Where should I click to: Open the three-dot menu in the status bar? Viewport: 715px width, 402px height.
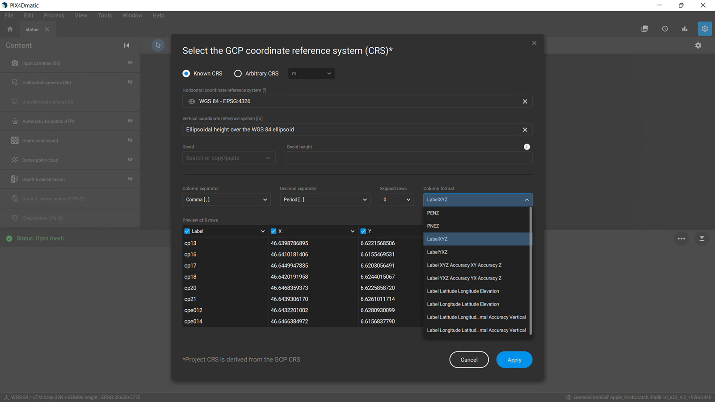(681, 239)
